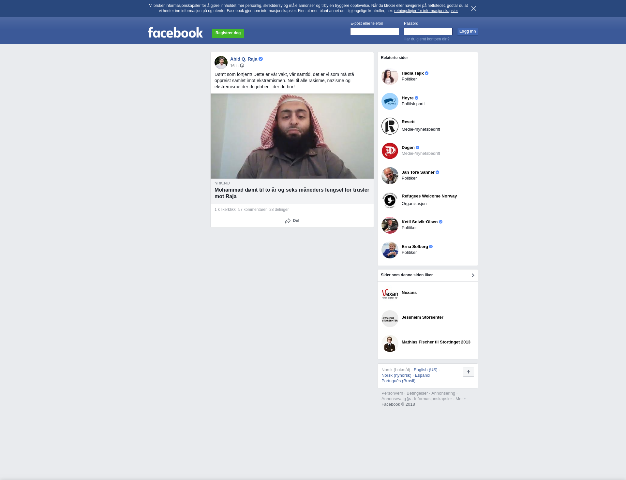The image size is (626, 480).
Task: Switch language to Español
Action: click(423, 375)
